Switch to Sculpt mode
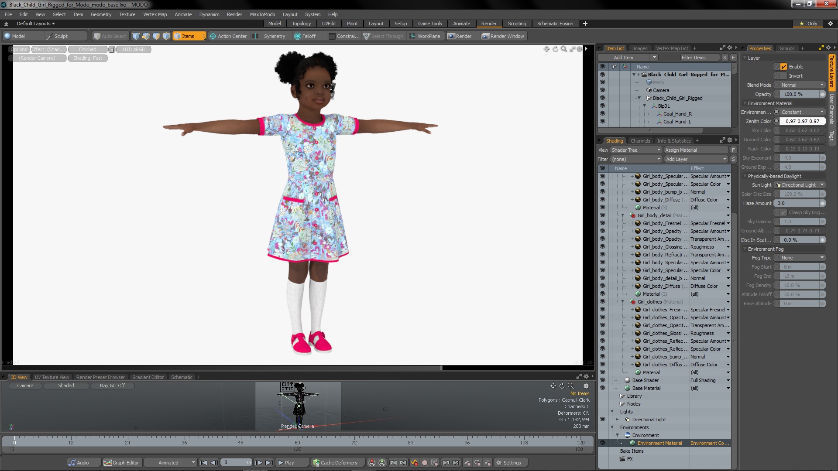838x471 pixels. 65,36
